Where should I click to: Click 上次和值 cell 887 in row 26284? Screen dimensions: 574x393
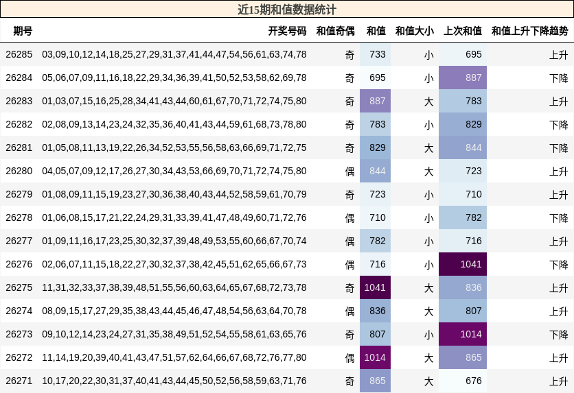point(463,78)
